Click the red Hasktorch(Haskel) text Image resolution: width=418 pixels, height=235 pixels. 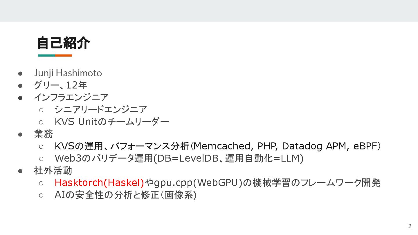(99, 183)
